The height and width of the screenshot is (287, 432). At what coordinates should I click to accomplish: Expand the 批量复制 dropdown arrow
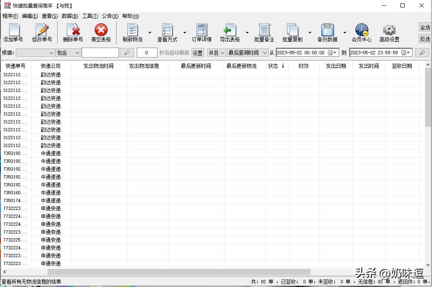coord(310,32)
